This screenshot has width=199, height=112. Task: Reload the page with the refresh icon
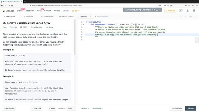click(9, 6)
